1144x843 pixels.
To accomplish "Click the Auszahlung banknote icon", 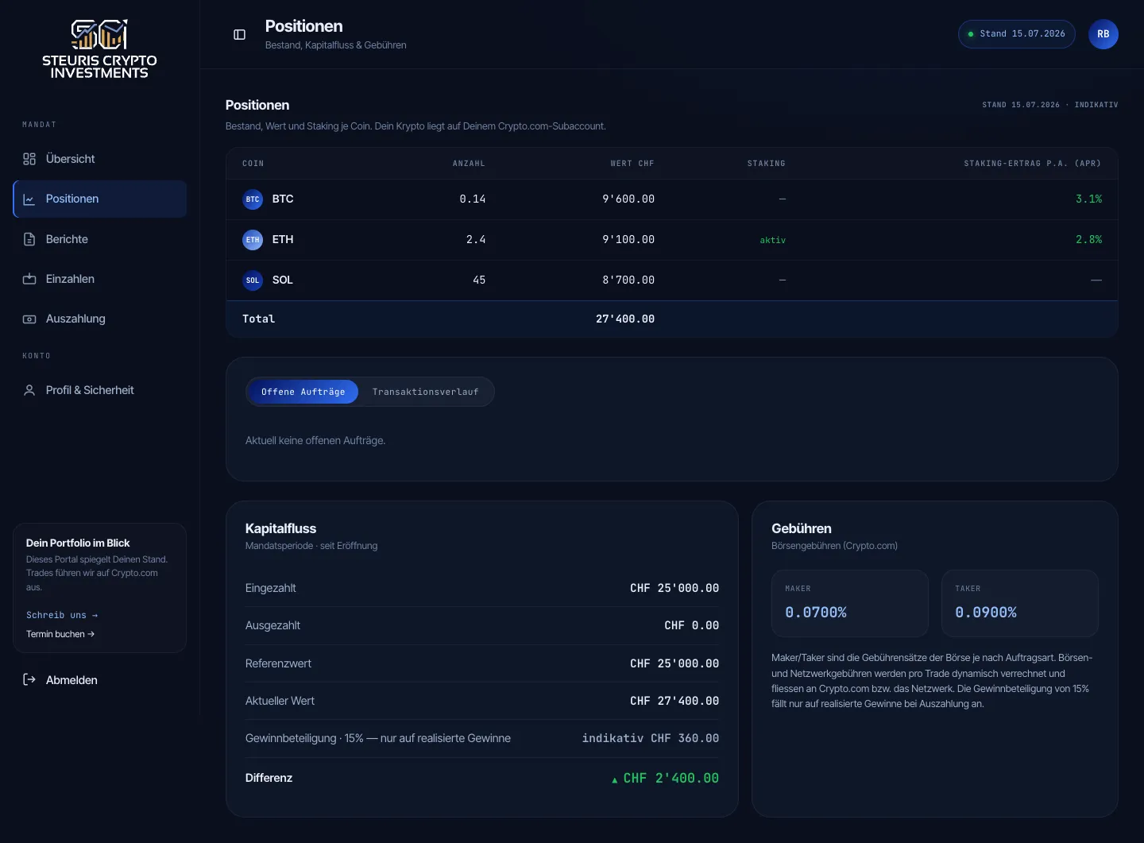I will pyautogui.click(x=29, y=319).
